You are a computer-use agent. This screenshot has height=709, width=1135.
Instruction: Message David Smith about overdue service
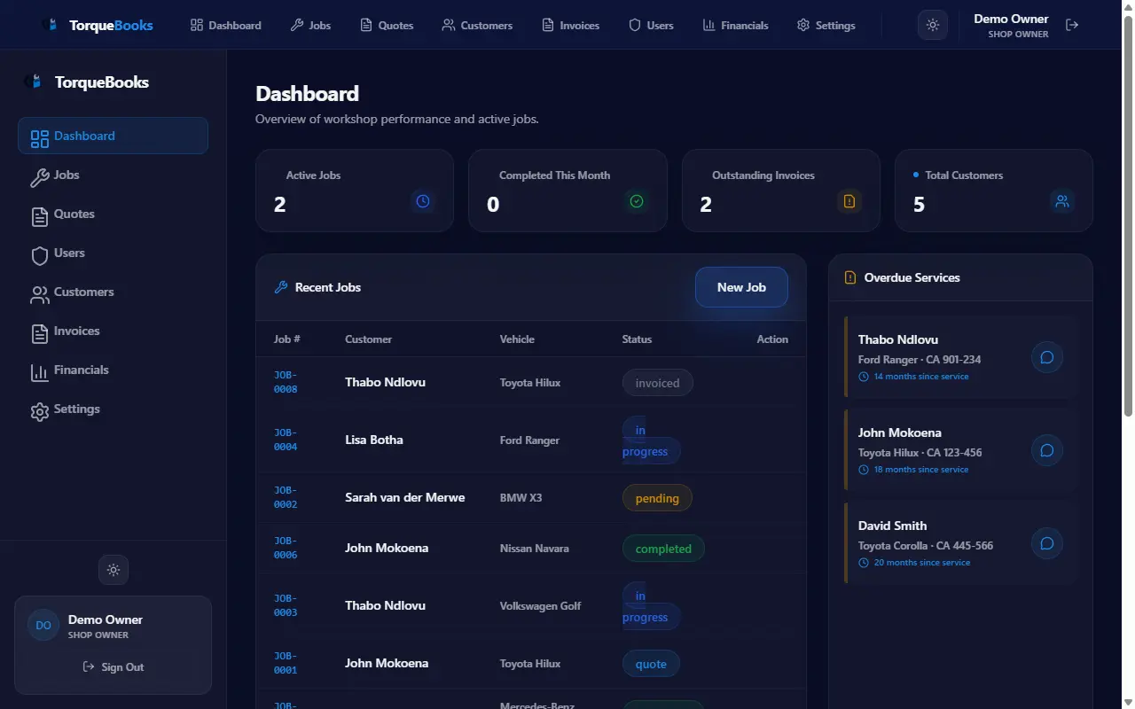pyautogui.click(x=1047, y=543)
